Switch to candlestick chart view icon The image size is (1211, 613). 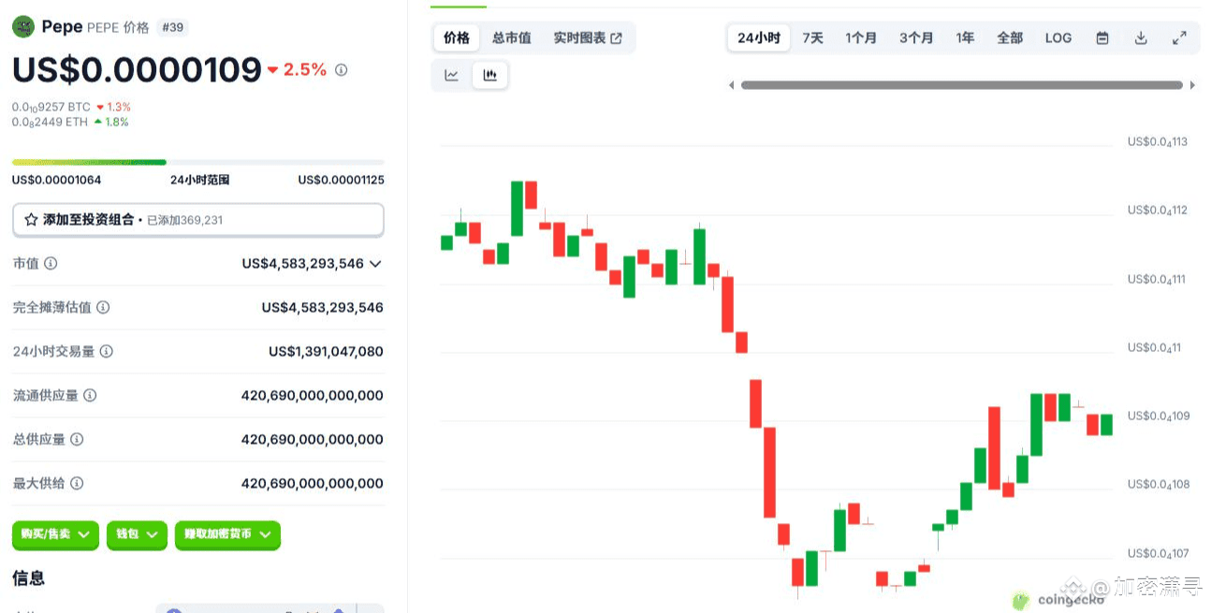point(489,76)
